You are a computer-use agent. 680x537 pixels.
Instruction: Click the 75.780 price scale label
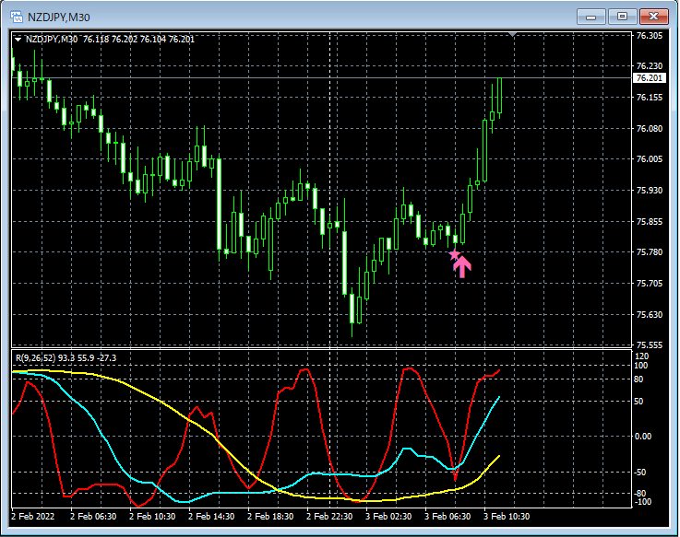650,252
